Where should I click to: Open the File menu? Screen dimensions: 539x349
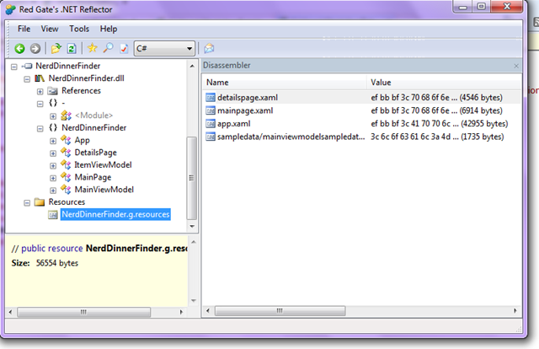click(24, 29)
